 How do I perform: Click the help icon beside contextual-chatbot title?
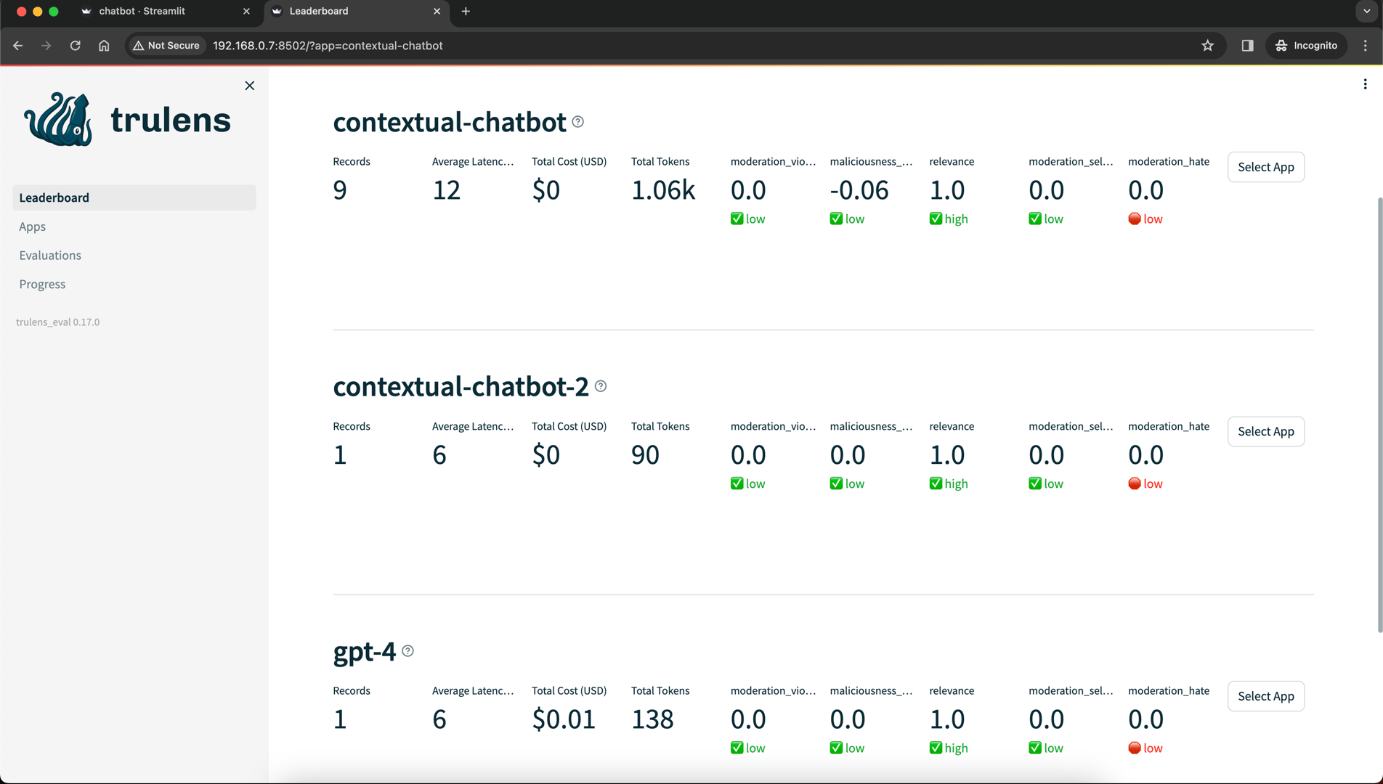point(577,122)
